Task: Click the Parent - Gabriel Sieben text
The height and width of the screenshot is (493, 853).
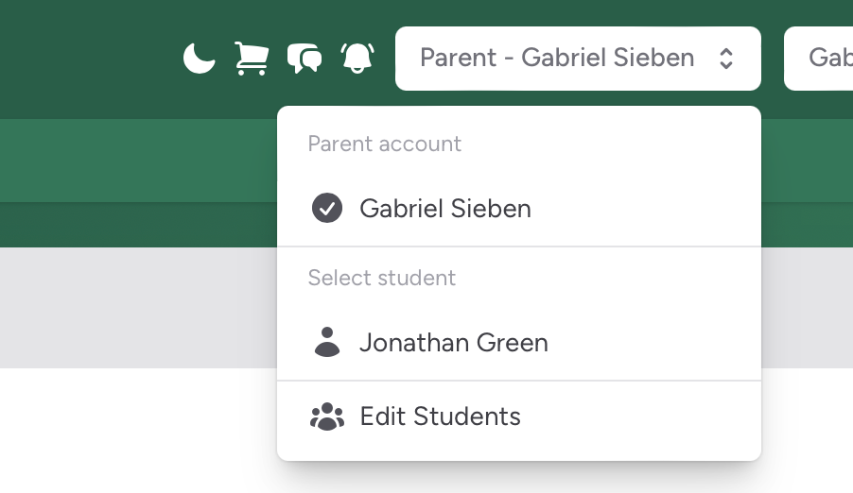Action: coord(557,58)
